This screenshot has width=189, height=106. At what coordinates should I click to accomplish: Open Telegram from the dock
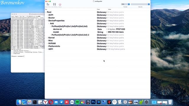[x=61, y=102]
